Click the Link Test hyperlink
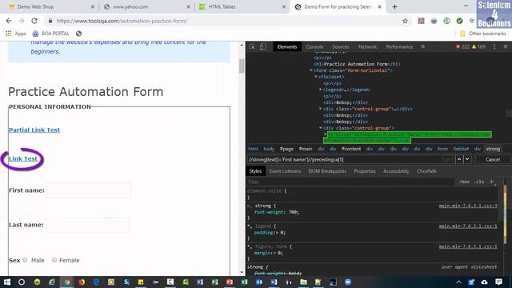The height and width of the screenshot is (288, 512). (23, 158)
